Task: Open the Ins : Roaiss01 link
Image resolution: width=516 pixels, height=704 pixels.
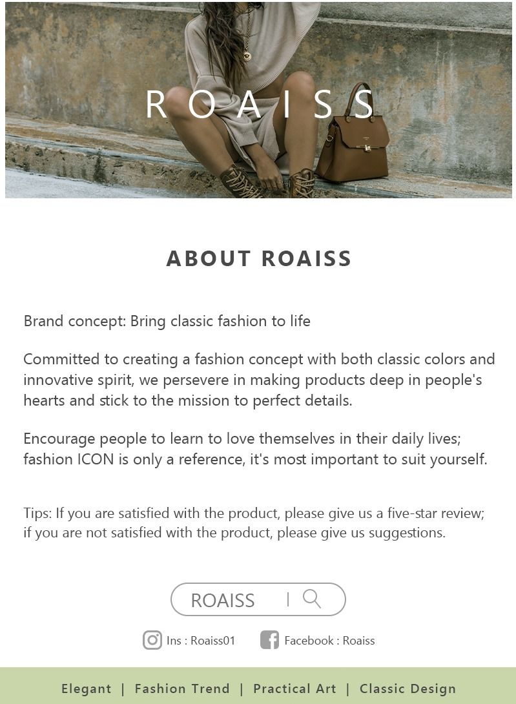Action: (201, 641)
